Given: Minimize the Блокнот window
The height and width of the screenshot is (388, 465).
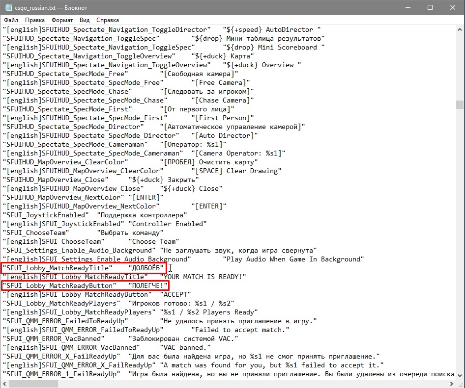Looking at the screenshot, I should pyautogui.click(x=408, y=7).
